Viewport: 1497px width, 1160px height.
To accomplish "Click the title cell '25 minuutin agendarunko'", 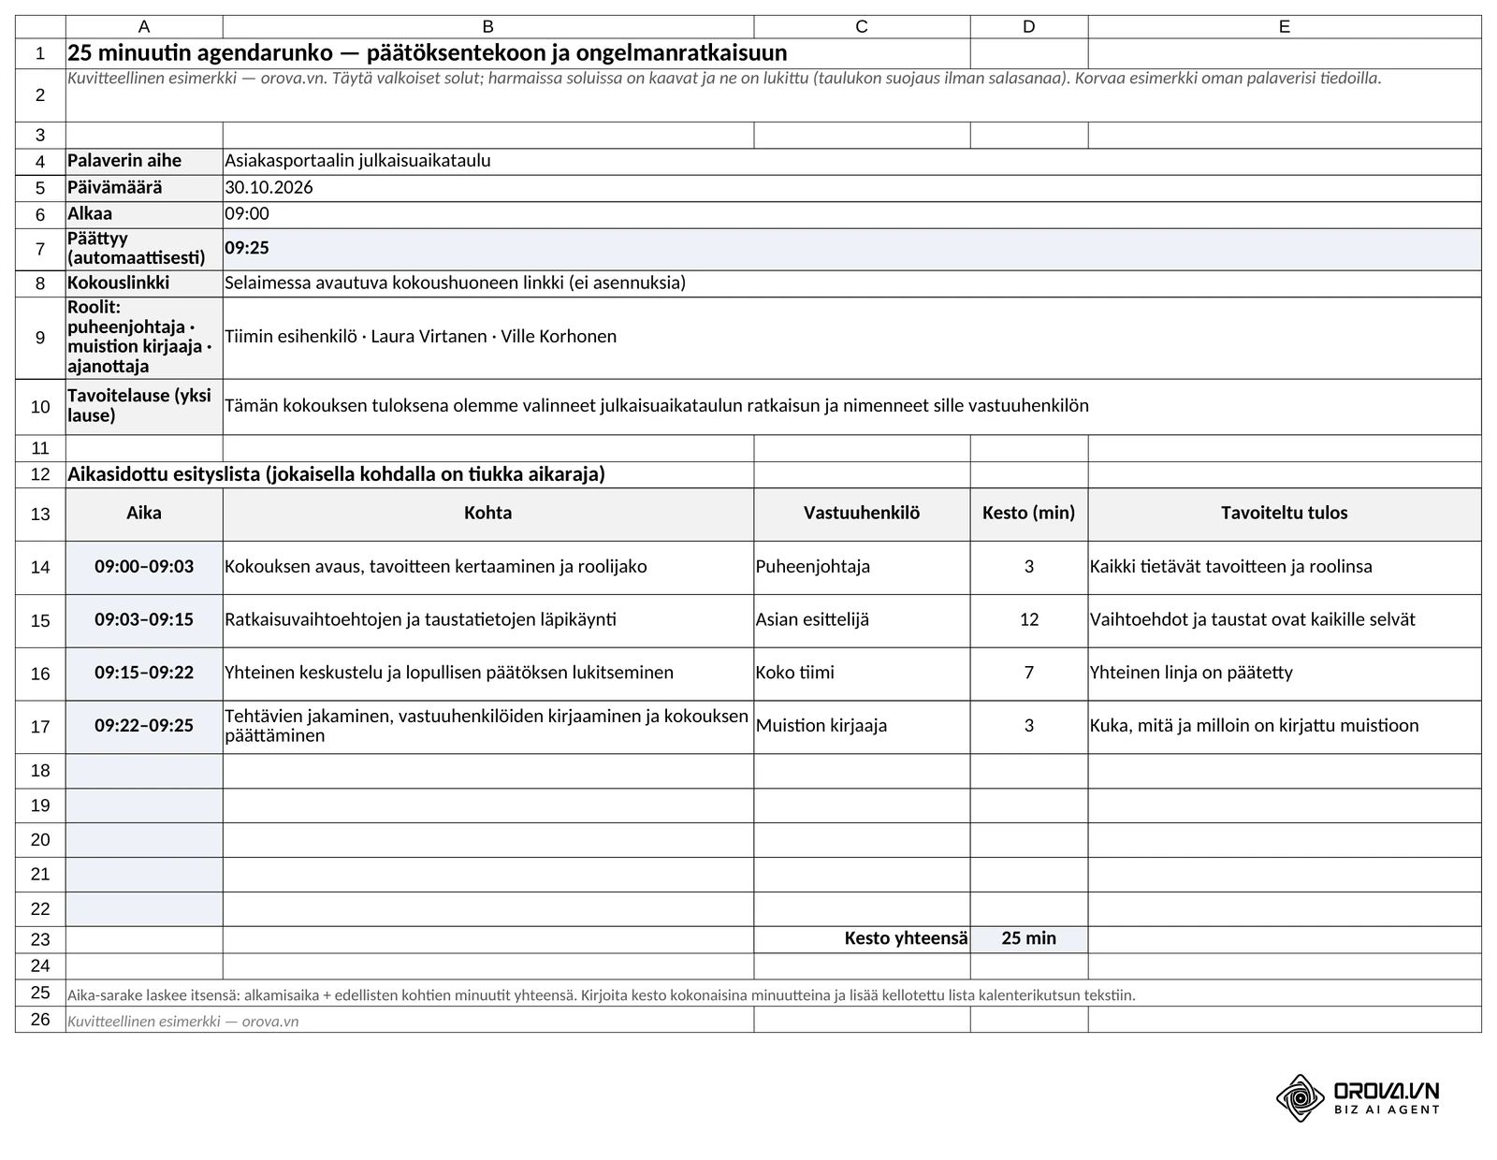I will [x=518, y=53].
